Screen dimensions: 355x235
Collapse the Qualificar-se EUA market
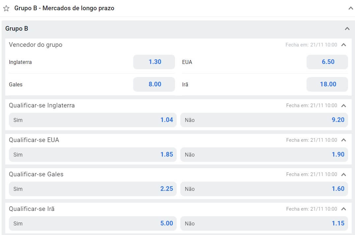343,140
